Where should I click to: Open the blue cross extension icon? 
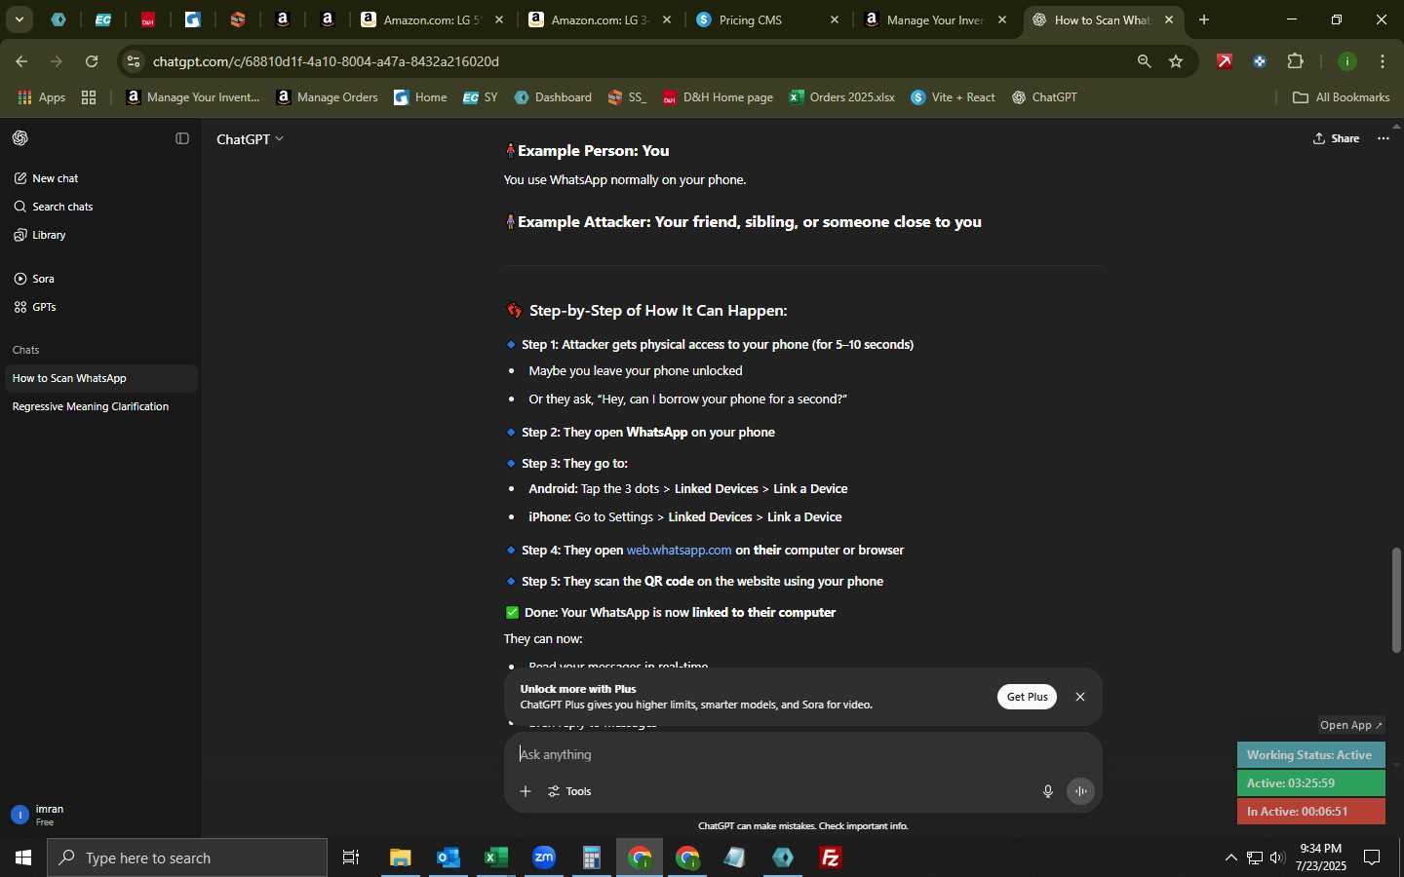pos(1260,61)
